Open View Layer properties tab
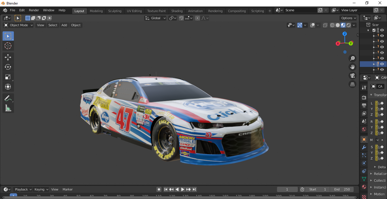Image resolution: width=387 pixels, height=199 pixels. pyautogui.click(x=364, y=113)
